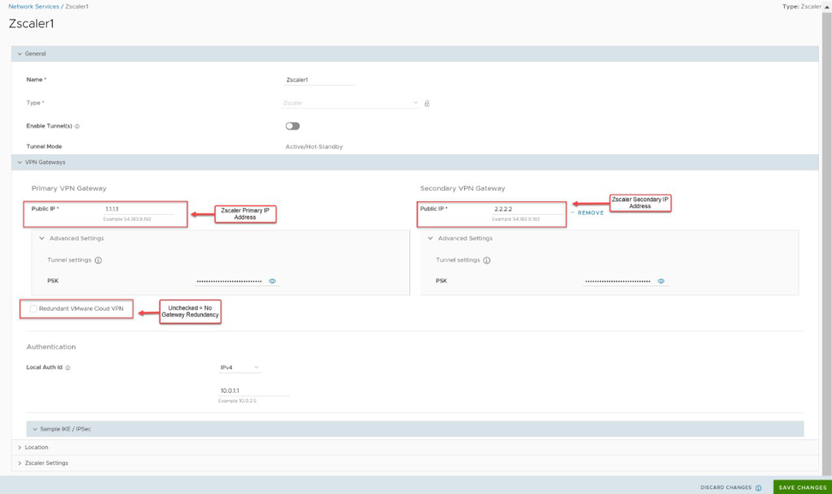
Task: Show the Primary VPN Gateway PSK
Action: point(272,281)
